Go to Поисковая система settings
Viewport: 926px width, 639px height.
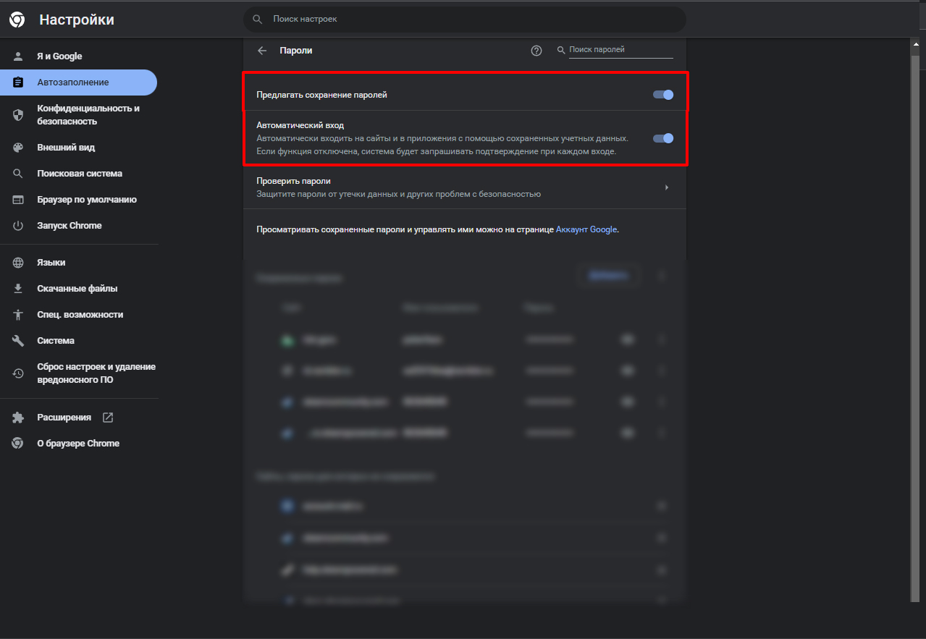point(79,174)
